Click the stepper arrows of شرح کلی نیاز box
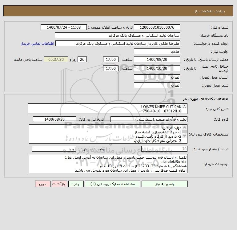Viewport: 237px width, 230px height. pyautogui.click(x=184, y=107)
